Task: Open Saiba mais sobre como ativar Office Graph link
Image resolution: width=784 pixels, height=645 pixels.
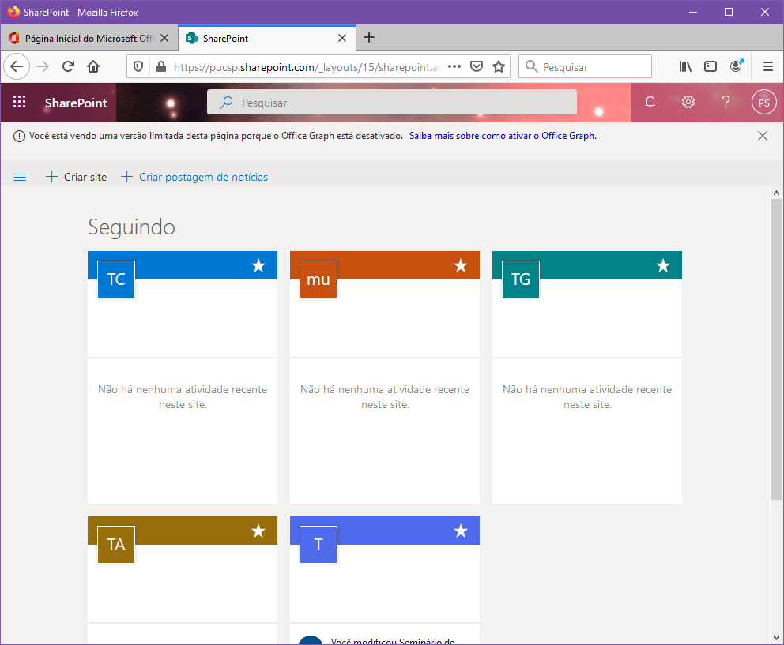Action: click(503, 136)
